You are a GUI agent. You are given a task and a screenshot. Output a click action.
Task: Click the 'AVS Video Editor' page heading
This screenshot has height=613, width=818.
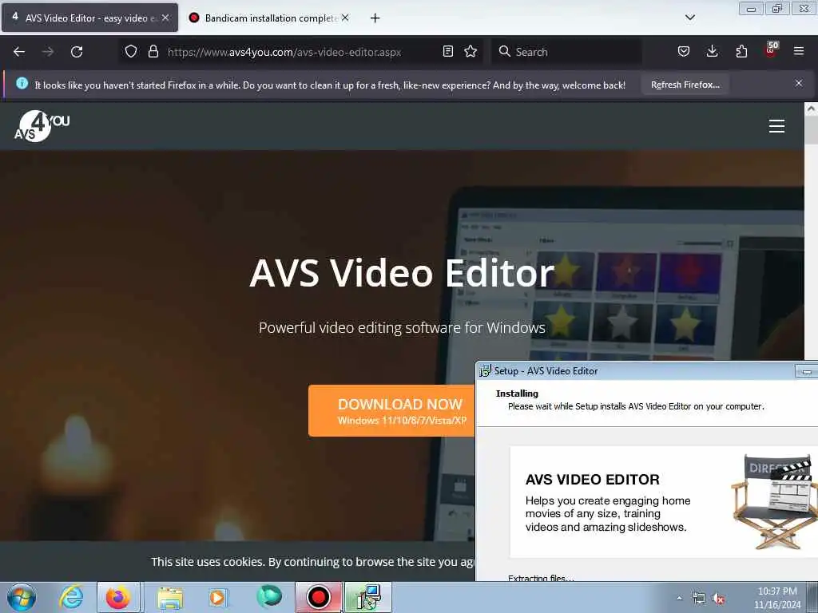point(402,273)
